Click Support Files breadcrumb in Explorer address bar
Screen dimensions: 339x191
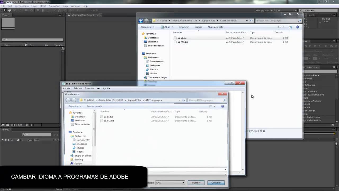[208, 20]
